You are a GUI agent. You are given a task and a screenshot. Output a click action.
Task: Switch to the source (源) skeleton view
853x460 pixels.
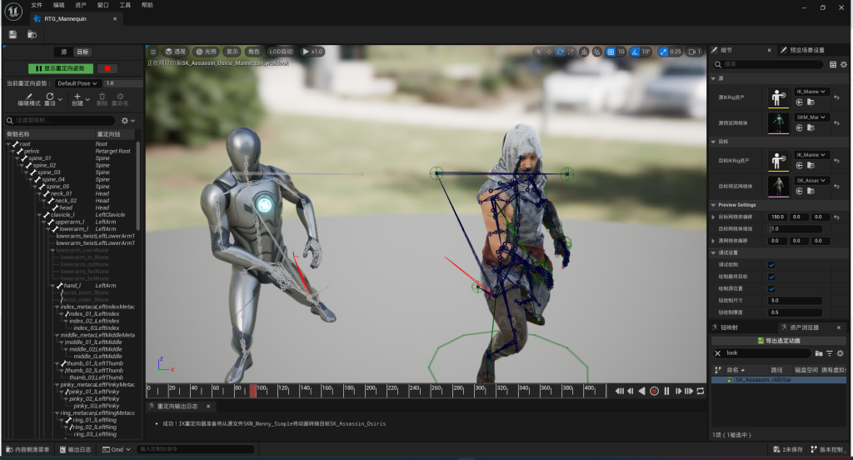pos(63,52)
